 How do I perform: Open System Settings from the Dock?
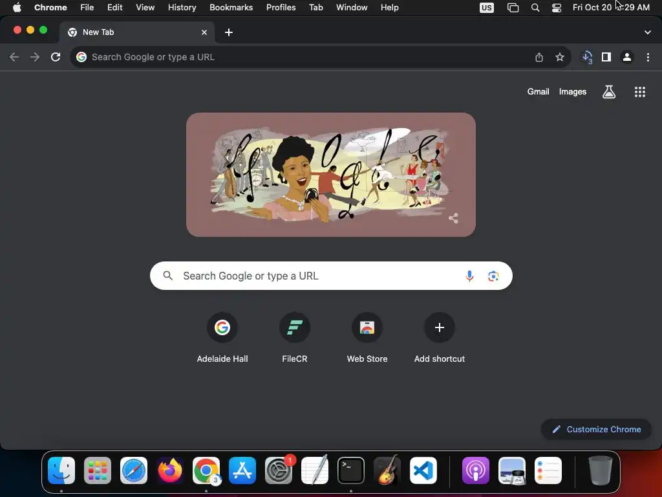click(x=279, y=470)
